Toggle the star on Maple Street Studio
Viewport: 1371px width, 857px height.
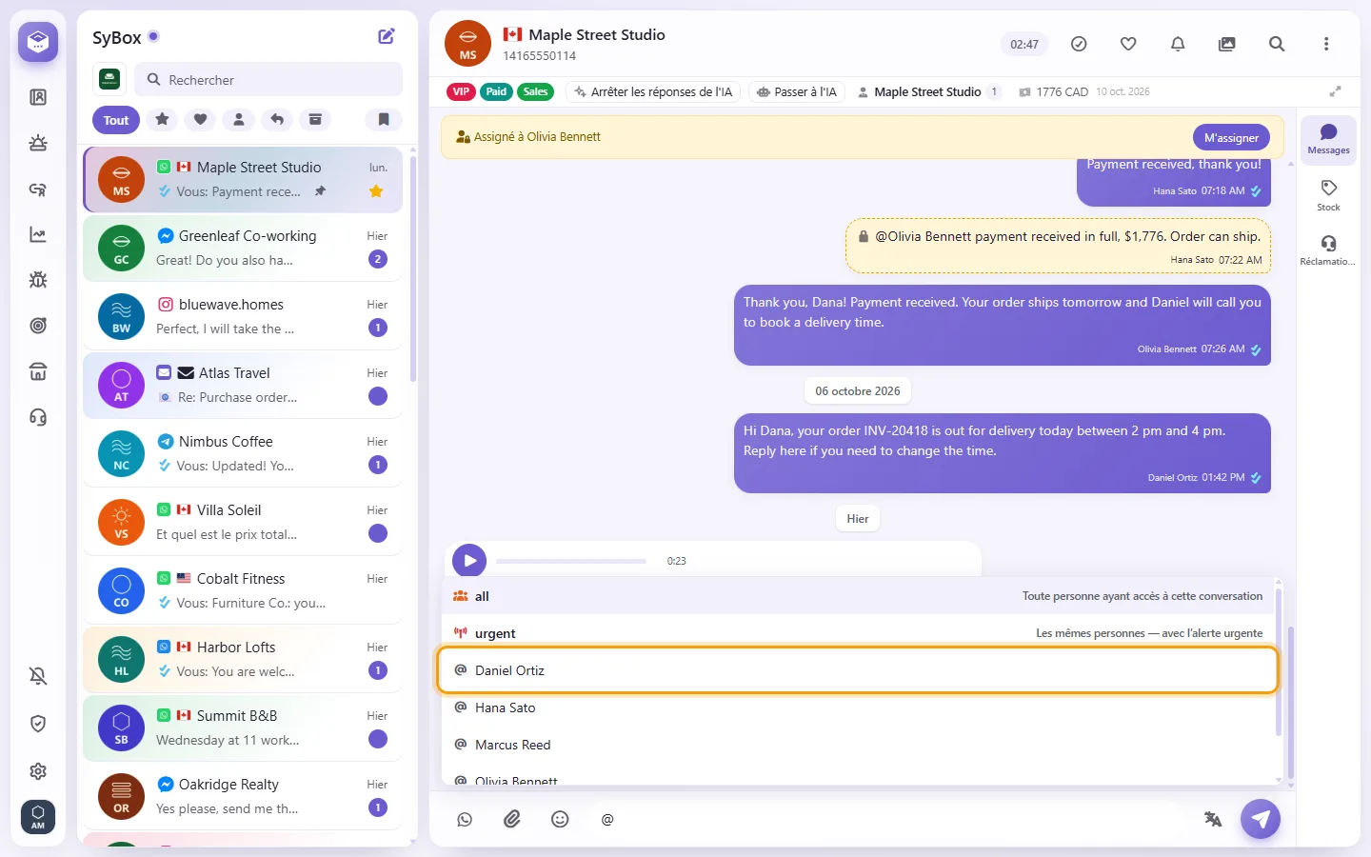click(376, 191)
